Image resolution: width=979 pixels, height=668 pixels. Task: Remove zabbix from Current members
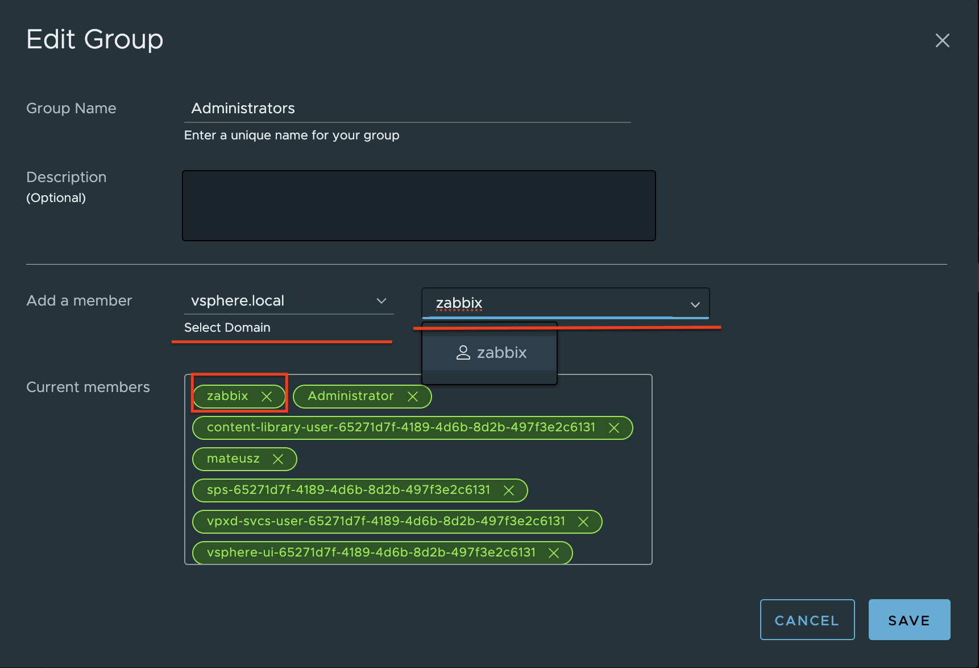(x=267, y=396)
